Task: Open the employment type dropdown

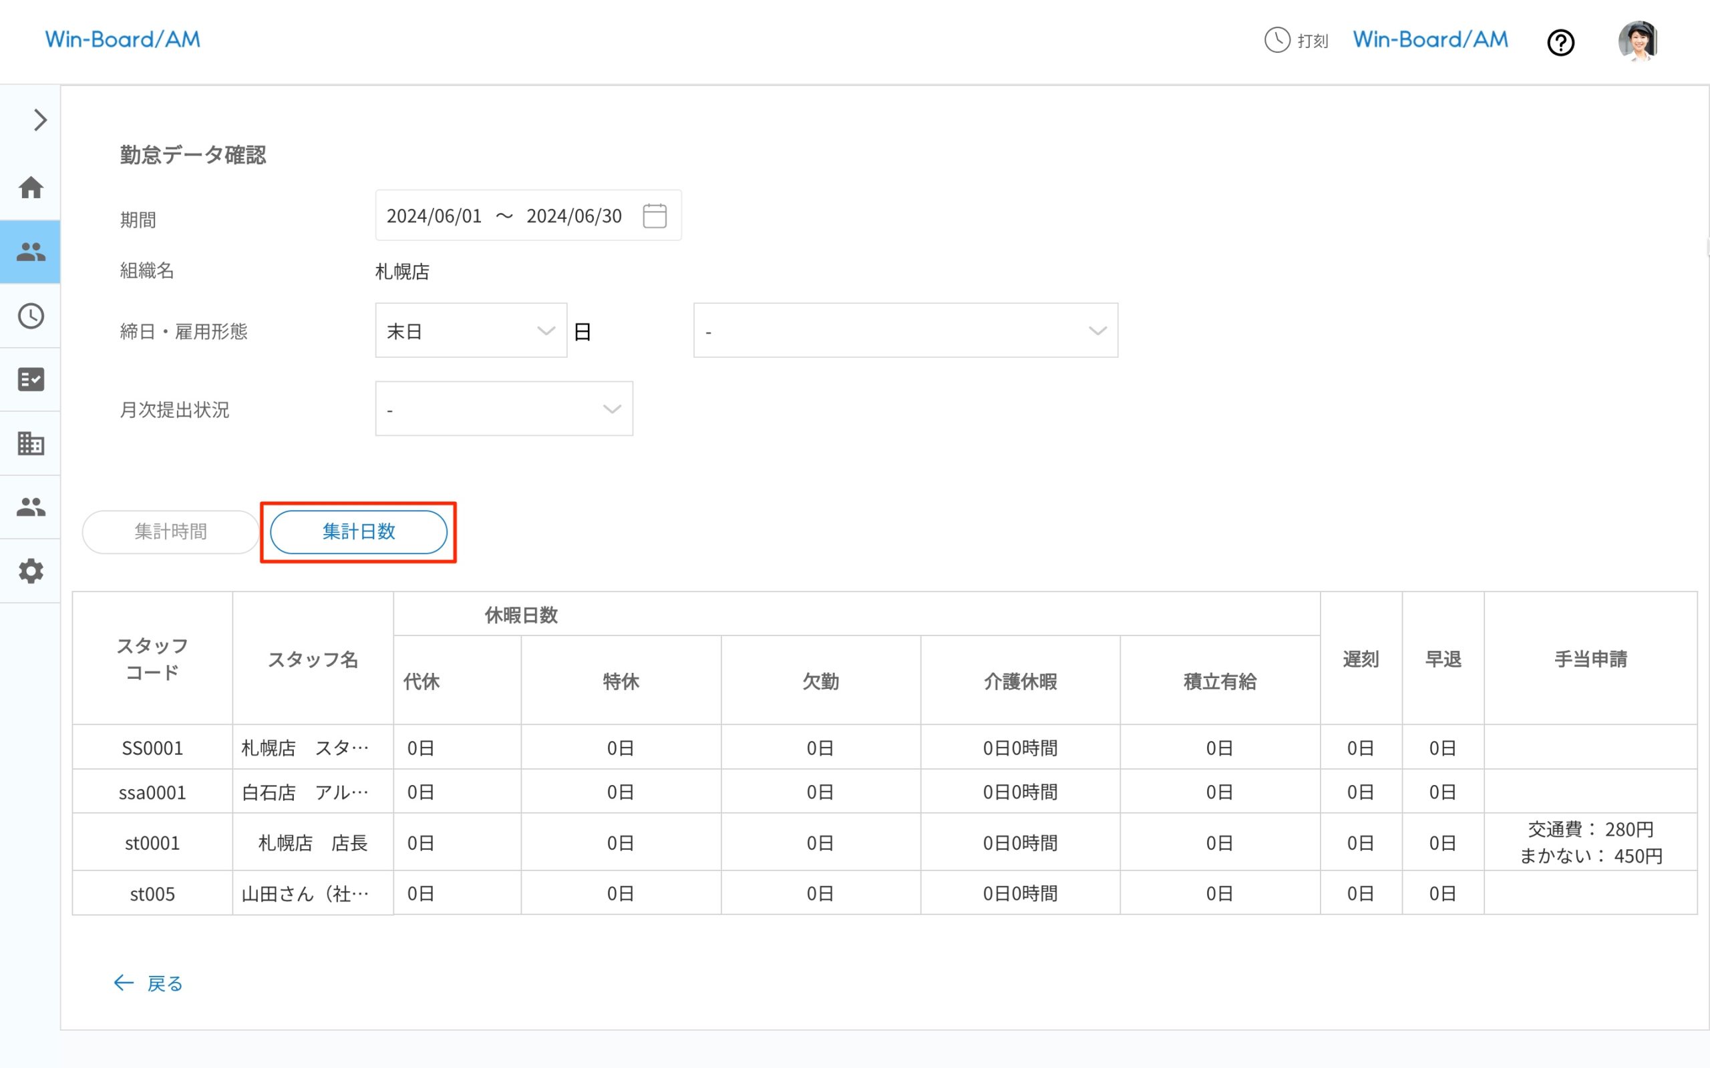Action: (x=905, y=330)
